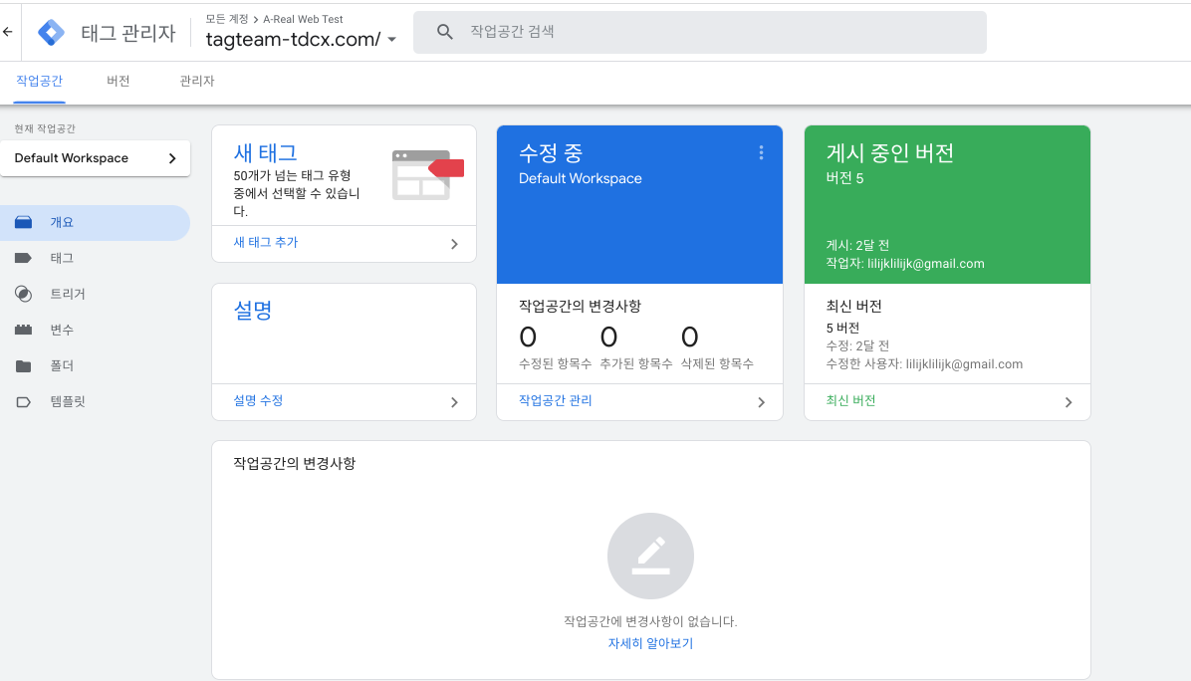Switch to the 버전 tab

point(119,82)
